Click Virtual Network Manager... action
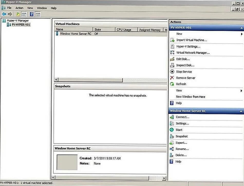This screenshot has height=186, width=244. coord(193,53)
